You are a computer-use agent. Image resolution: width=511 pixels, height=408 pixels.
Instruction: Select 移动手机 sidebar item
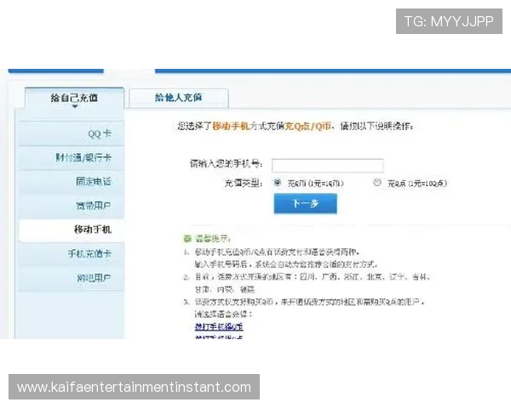tap(71, 229)
